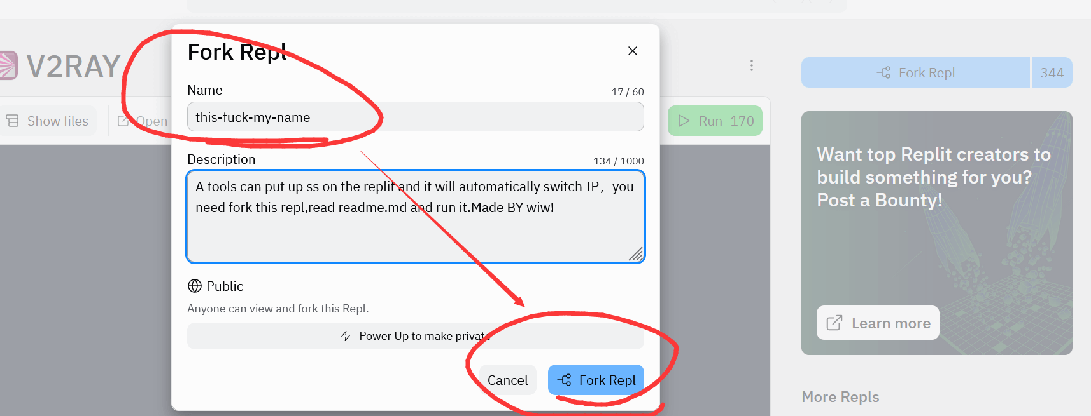Select Power Up to make private
Screen dimensions: 1091x416
[415, 336]
